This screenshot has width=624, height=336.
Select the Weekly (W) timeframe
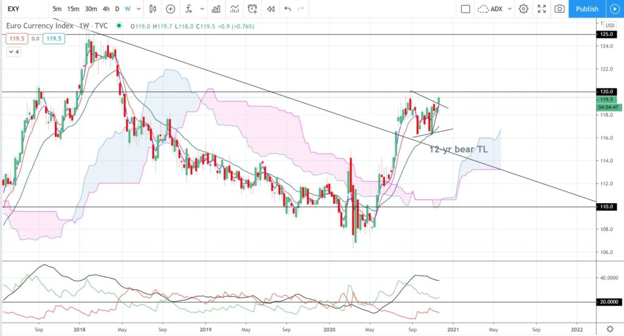127,9
